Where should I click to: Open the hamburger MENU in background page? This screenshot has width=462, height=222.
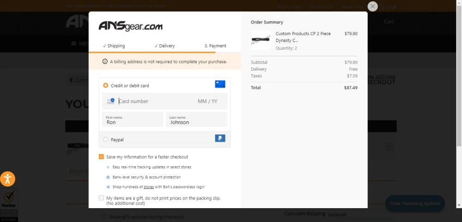point(80,43)
